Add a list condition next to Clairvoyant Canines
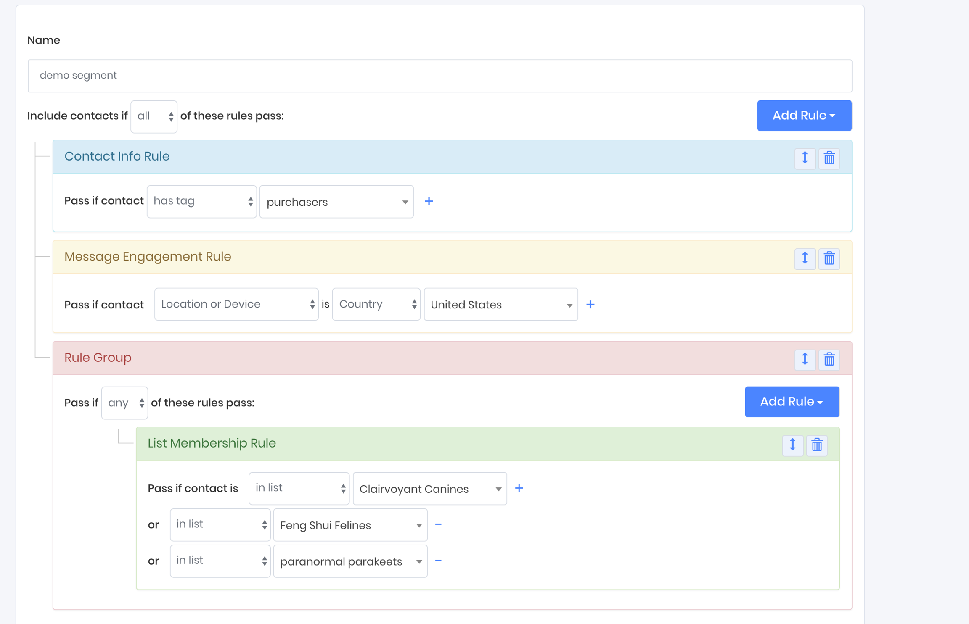Viewport: 969px width, 624px height. pyautogui.click(x=519, y=488)
